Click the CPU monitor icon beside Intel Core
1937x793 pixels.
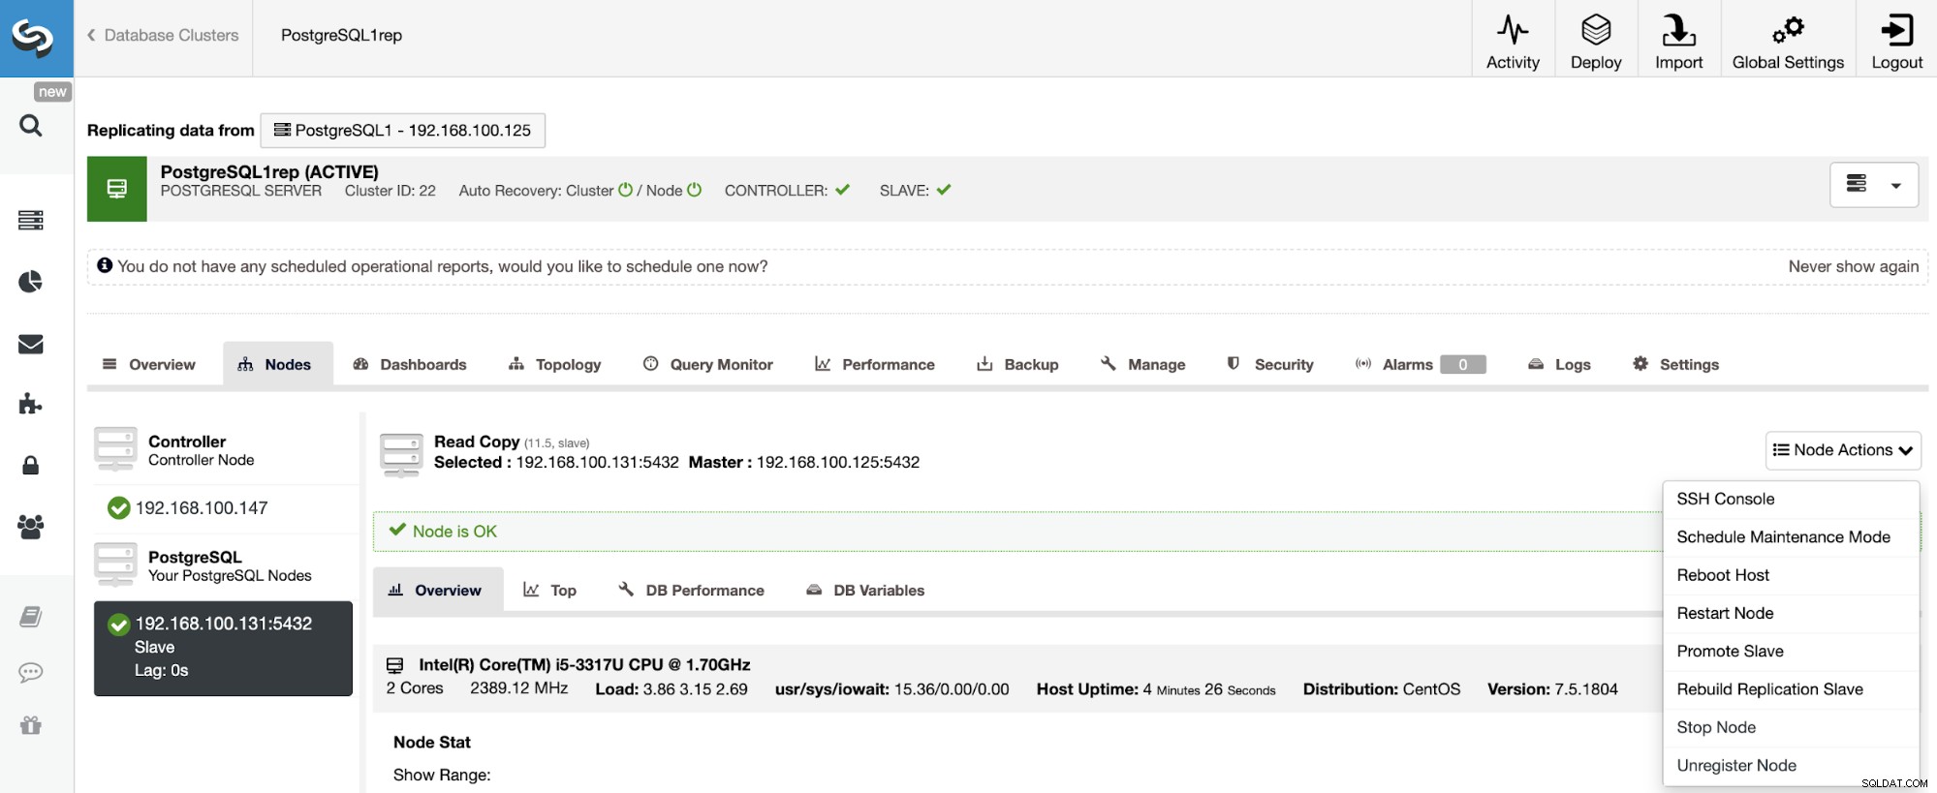395,665
